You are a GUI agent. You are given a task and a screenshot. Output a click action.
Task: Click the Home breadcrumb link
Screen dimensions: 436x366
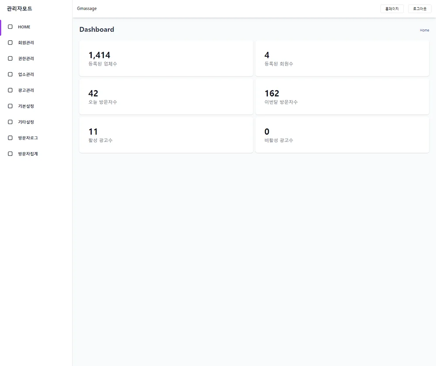click(x=424, y=30)
